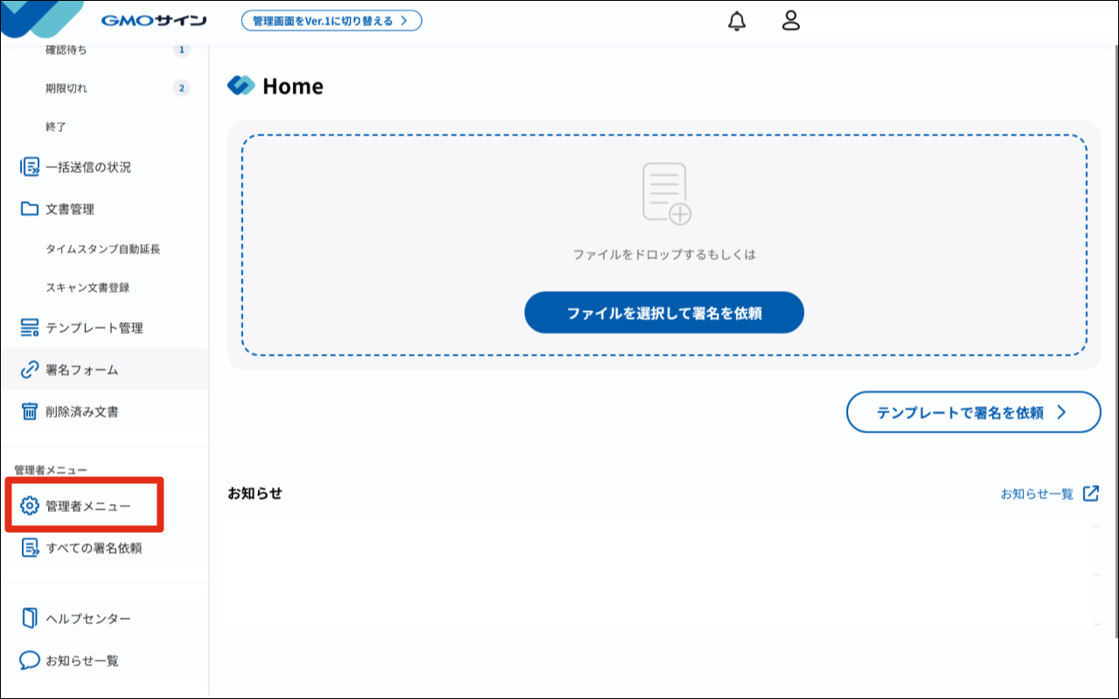Open タイムスタンプ自動延長 submenu item
The height and width of the screenshot is (699, 1119).
pos(103,249)
